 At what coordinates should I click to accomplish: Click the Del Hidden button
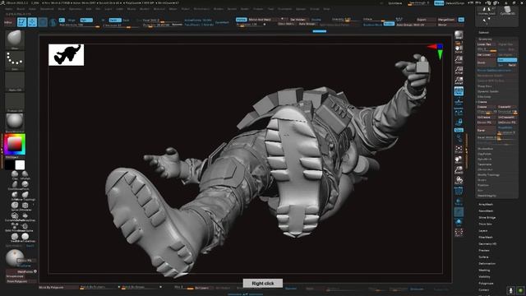tap(298, 20)
